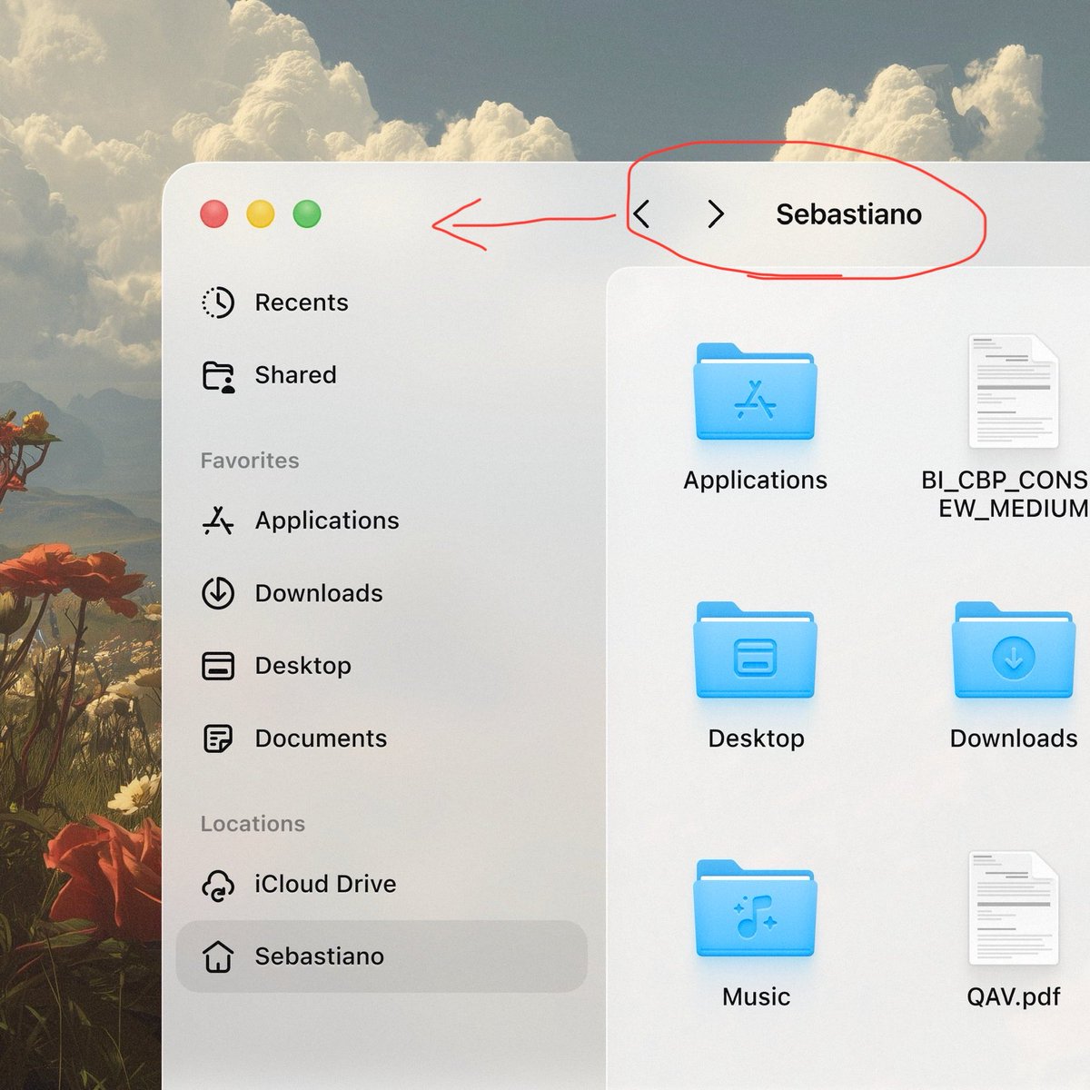Open Recents in the sidebar
Image resolution: width=1090 pixels, height=1090 pixels.
381,302
